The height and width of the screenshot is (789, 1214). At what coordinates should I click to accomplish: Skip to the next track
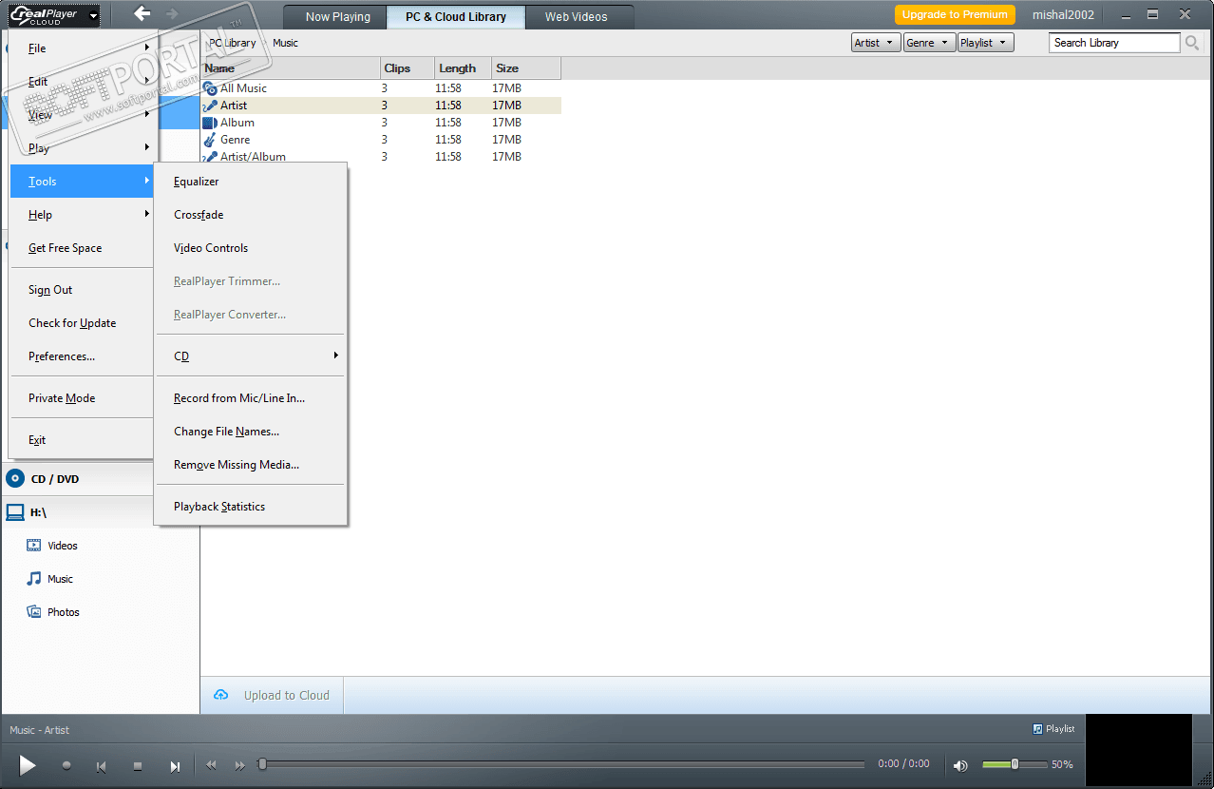175,766
